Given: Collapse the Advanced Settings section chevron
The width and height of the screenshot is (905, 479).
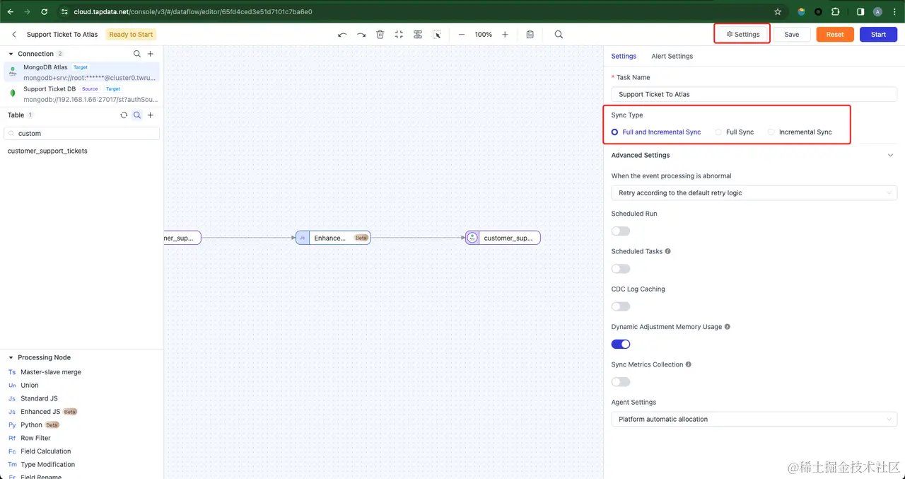Looking at the screenshot, I should click(890, 155).
